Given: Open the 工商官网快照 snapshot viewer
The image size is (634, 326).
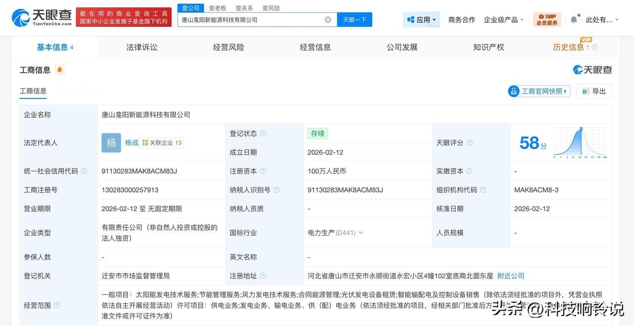Looking at the screenshot, I should 538,91.
